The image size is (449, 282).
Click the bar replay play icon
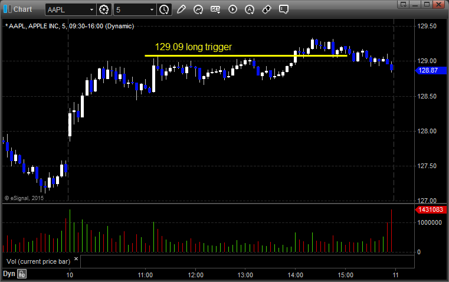click(x=232, y=9)
